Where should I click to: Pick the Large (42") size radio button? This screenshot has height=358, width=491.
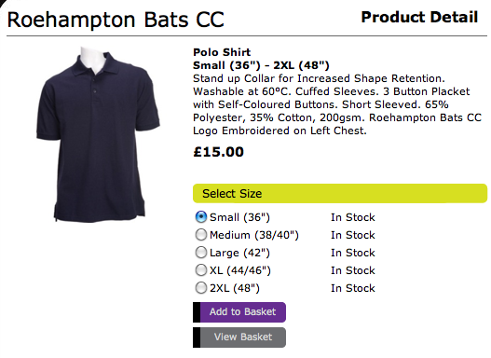(200, 253)
